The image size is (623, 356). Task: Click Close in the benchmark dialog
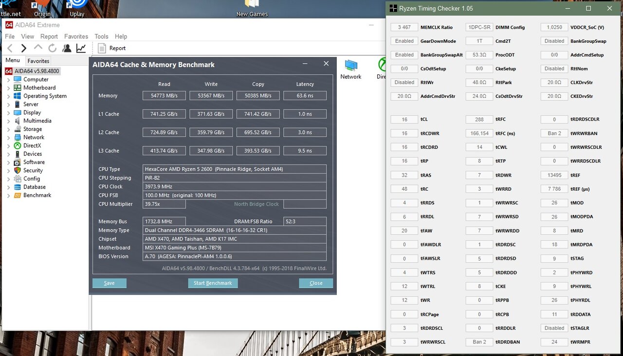click(316, 283)
